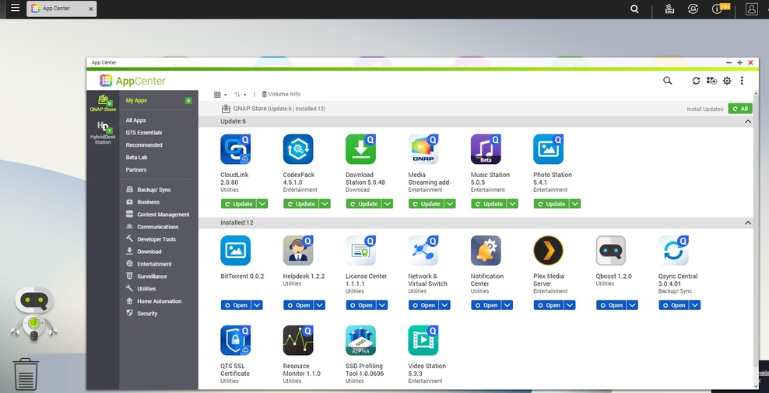This screenshot has height=393, width=769.
Task: Click Open for Qsync Central
Action: coord(674,305)
